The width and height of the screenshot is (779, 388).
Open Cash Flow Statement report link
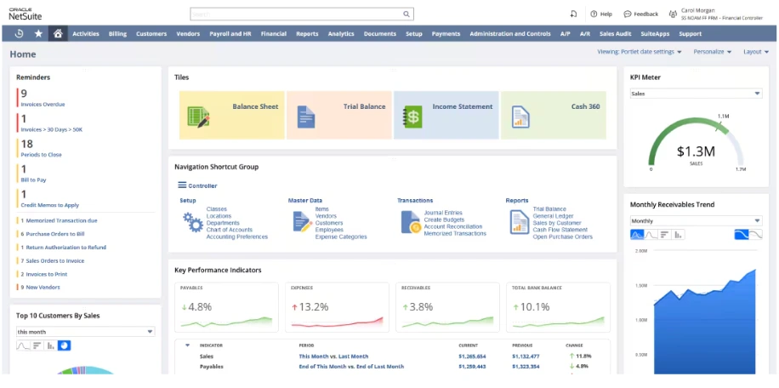[x=560, y=230]
